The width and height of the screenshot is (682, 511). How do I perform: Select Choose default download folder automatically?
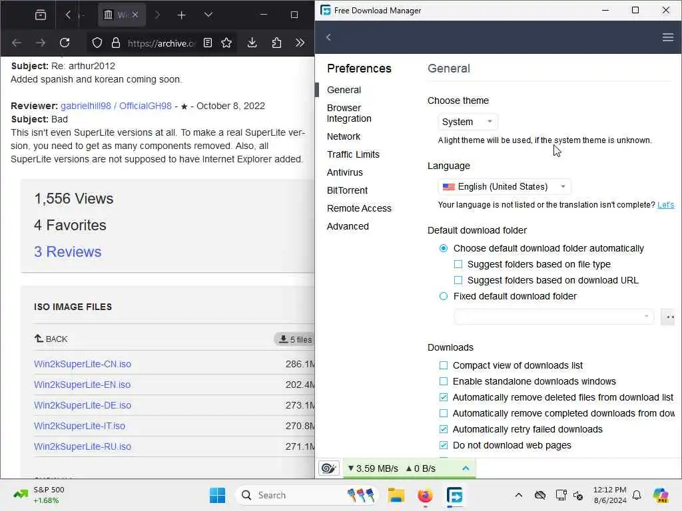443,248
